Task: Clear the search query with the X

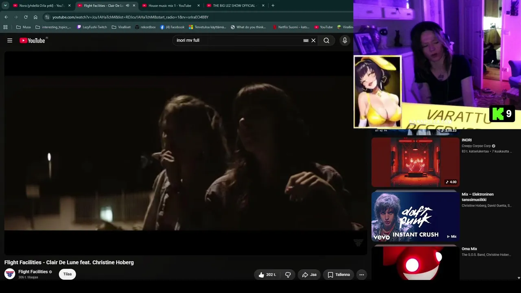Action: click(313, 40)
